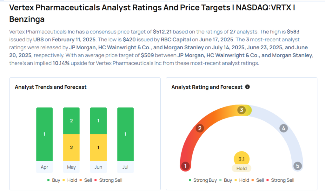Click May's yellow Hold bar segment

(71, 148)
